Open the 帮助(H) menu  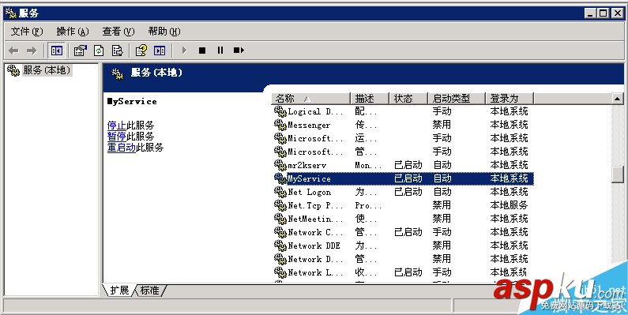(164, 32)
